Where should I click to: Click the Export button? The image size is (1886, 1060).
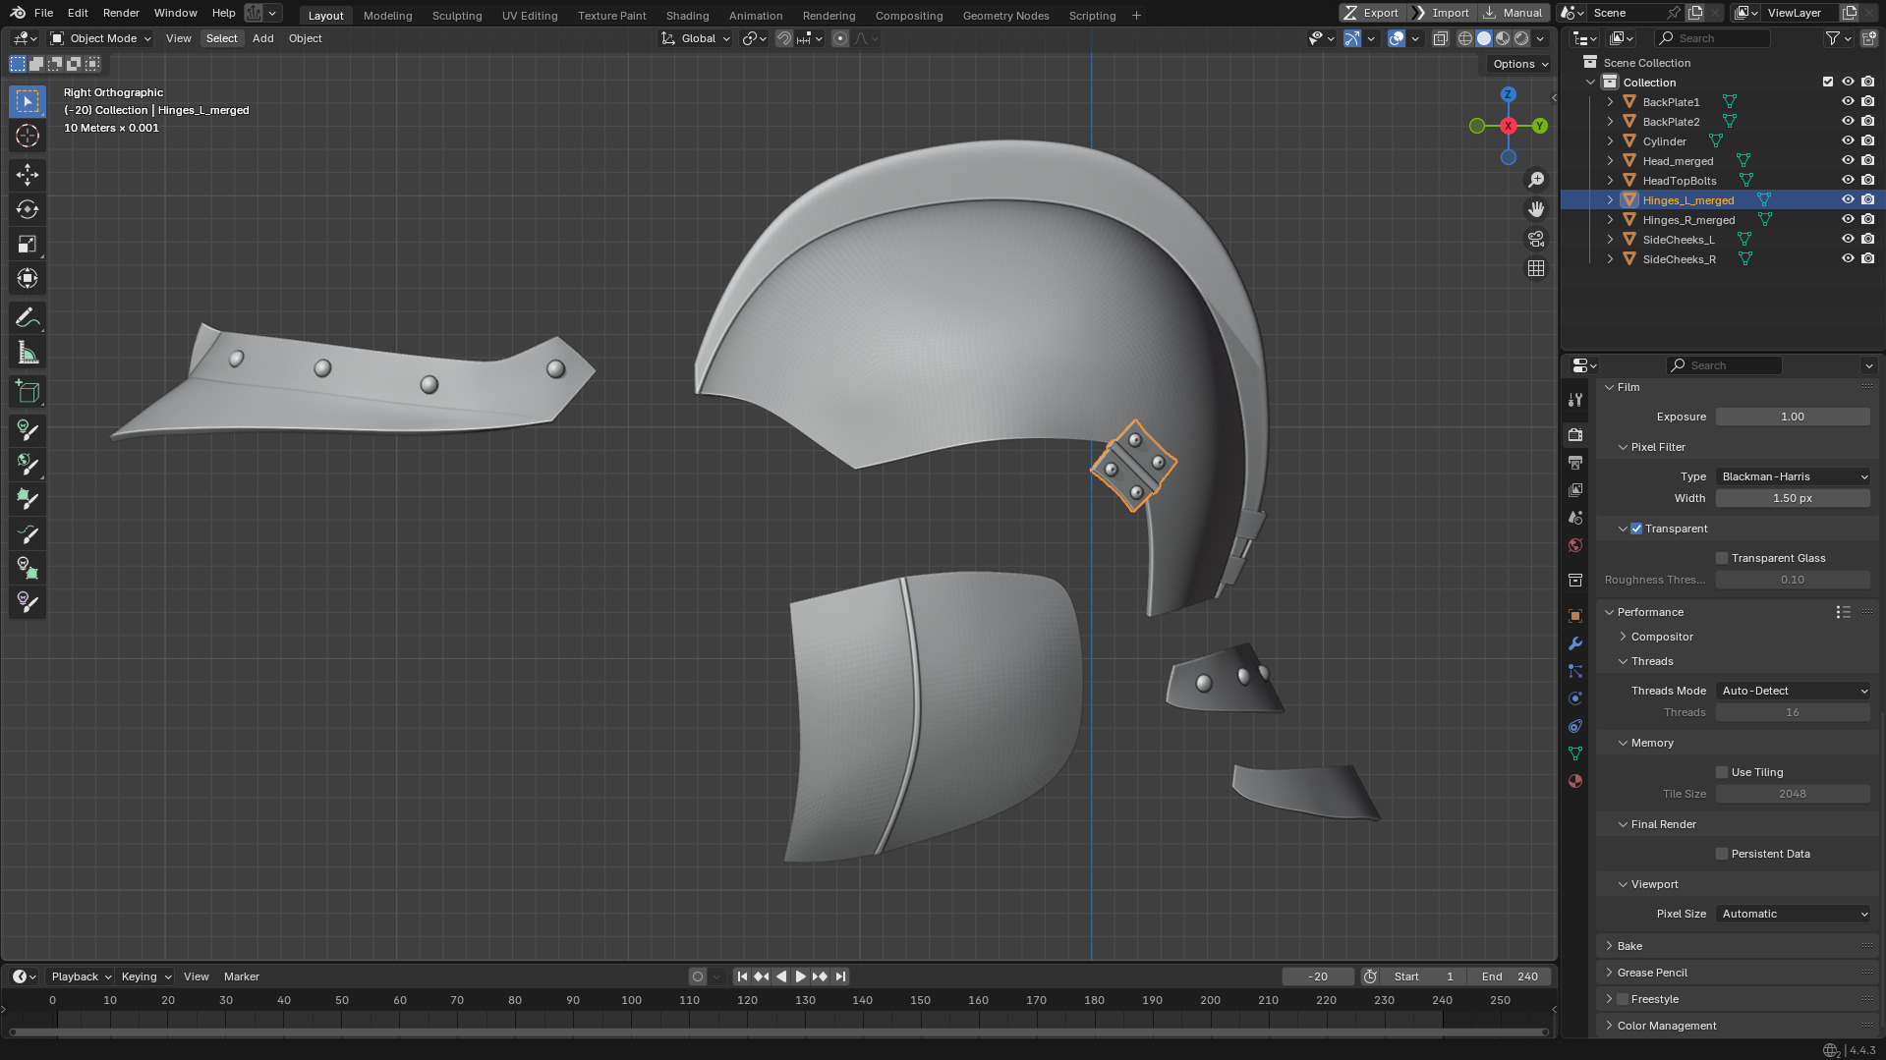coord(1372,13)
